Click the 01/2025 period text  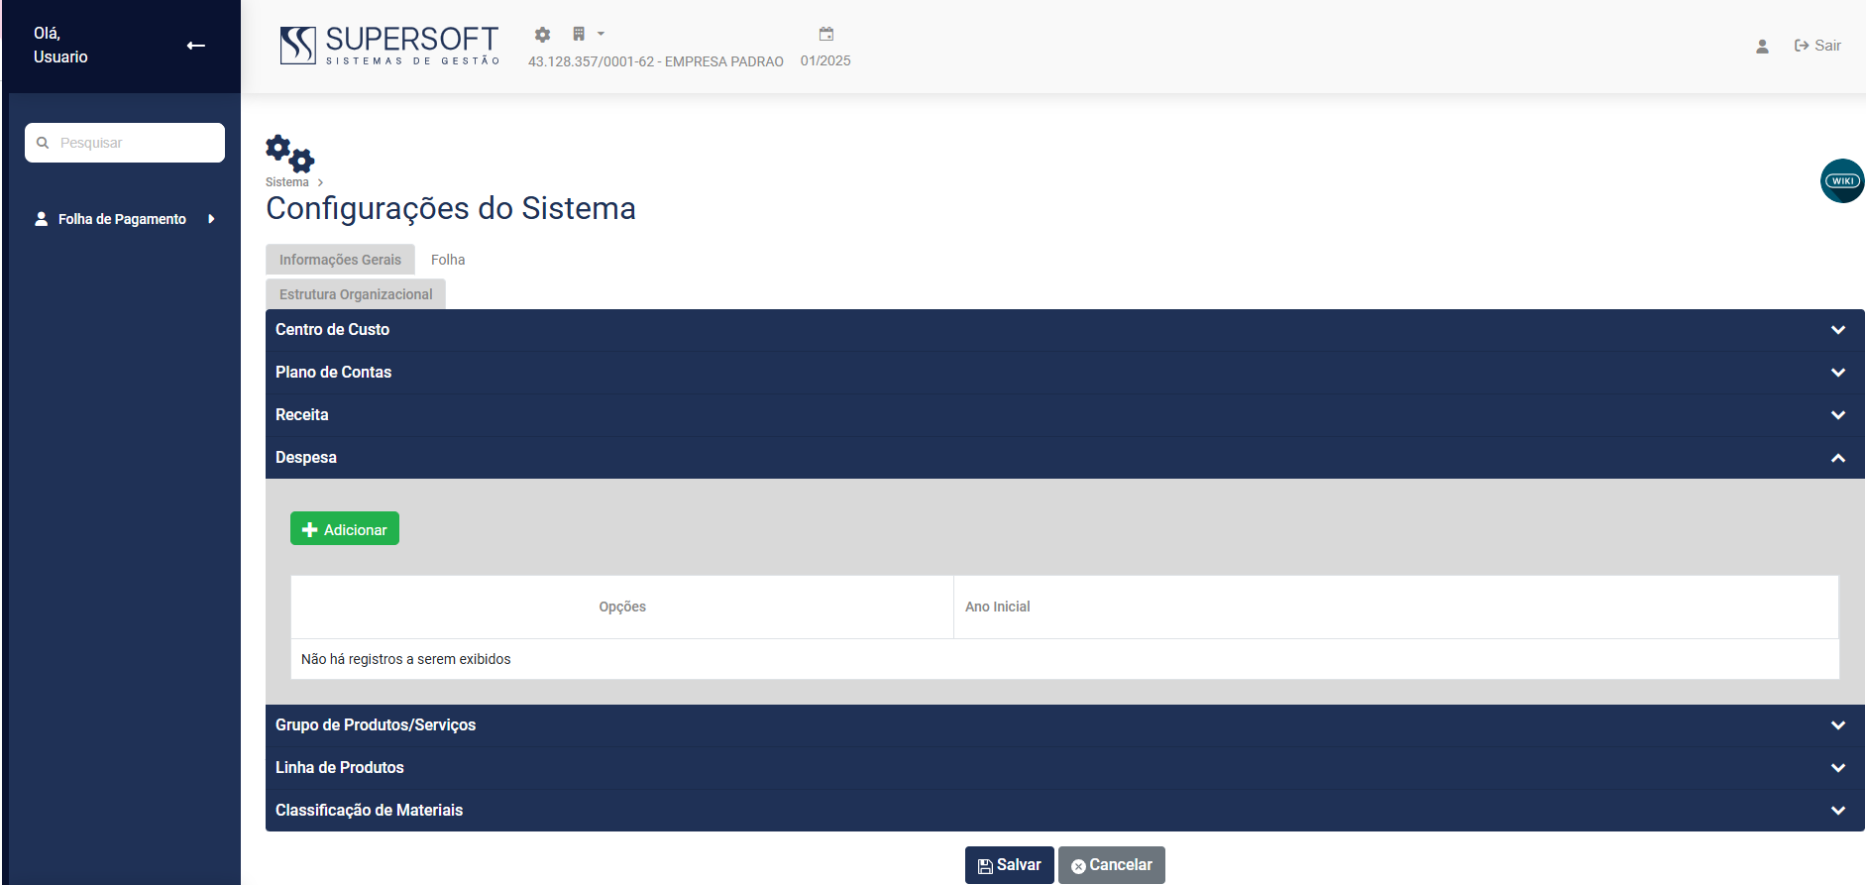tap(825, 60)
